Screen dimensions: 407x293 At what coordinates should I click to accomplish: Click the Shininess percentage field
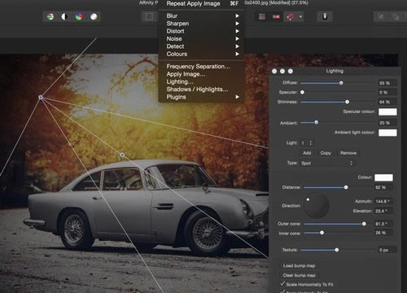coord(387,102)
